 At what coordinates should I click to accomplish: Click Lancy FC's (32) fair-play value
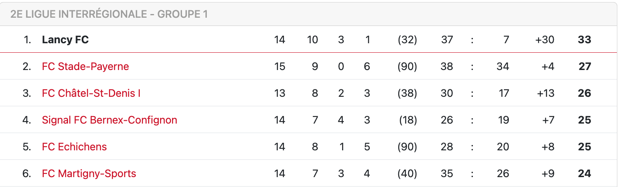[x=407, y=40]
